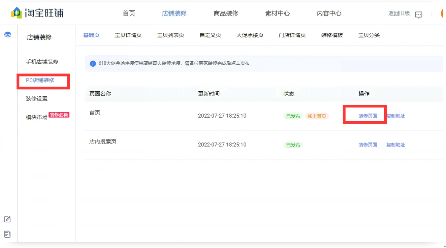The width and height of the screenshot is (446, 248).
Task: Switch to 装修模板 tab
Action: click(332, 35)
